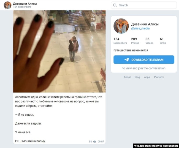Click the views eye icon on the post
The height and width of the screenshot is (148, 179).
95,142
